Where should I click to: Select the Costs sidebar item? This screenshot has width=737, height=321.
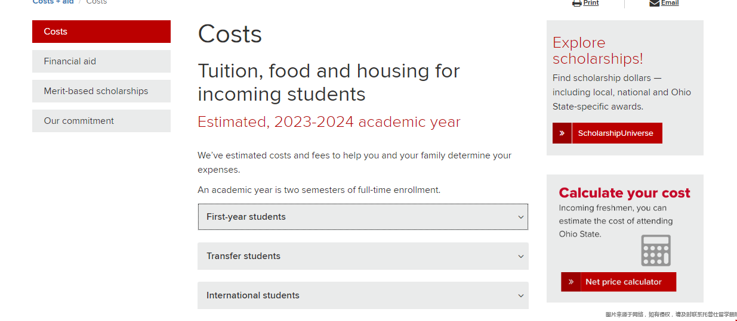(x=101, y=32)
